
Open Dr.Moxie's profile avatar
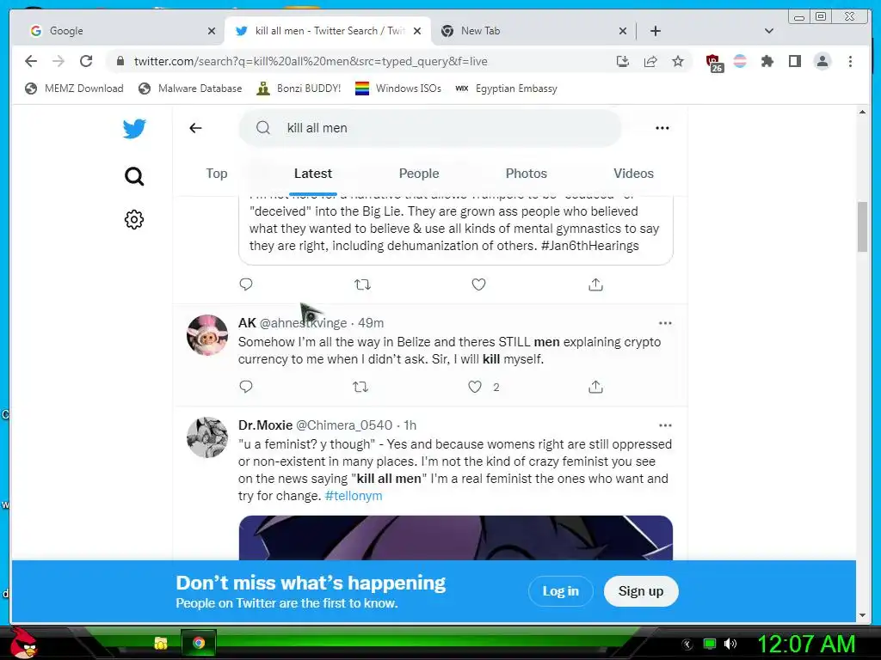[207, 437]
